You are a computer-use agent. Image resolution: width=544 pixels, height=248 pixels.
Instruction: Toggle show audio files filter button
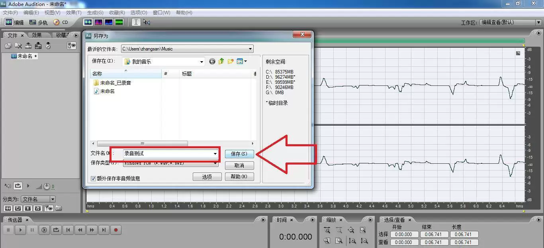[8, 208]
